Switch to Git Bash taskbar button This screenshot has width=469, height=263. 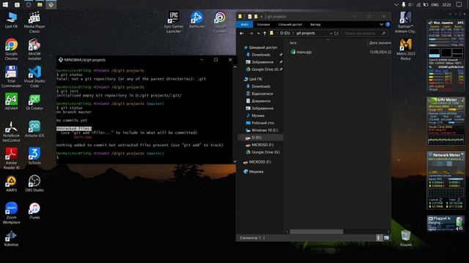pyautogui.click(x=51, y=4)
